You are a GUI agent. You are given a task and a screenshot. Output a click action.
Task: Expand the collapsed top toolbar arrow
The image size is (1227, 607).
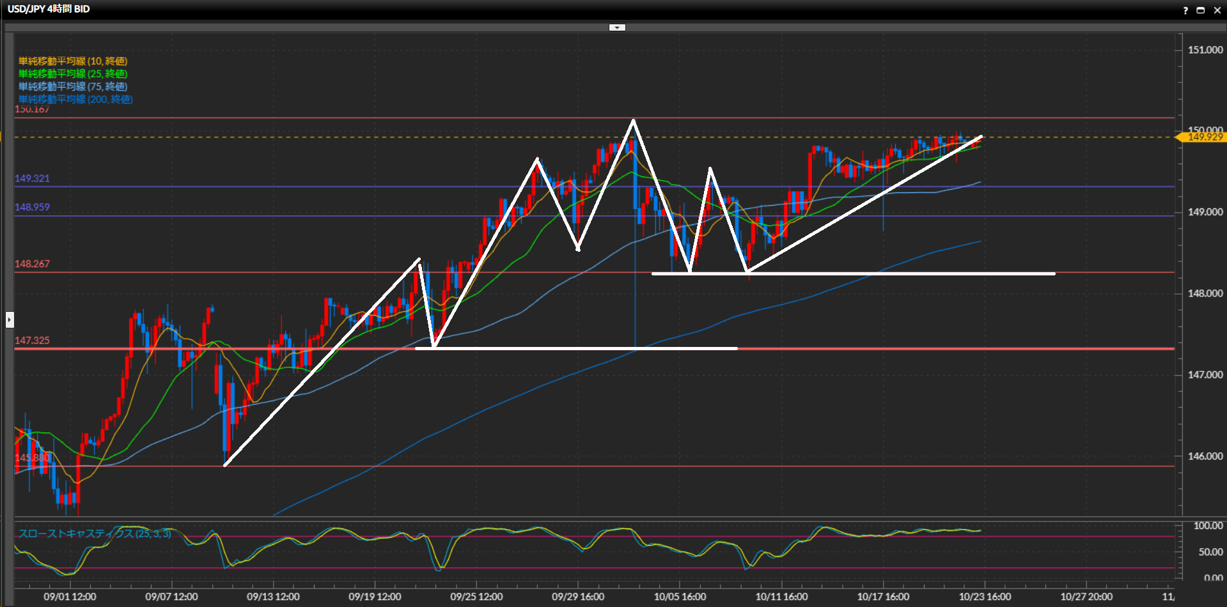[x=617, y=27]
